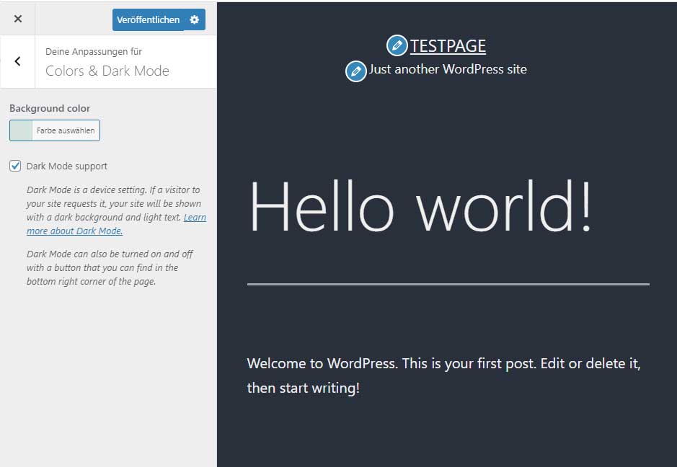Click the "Colors & Dark Mode" section heading

107,71
